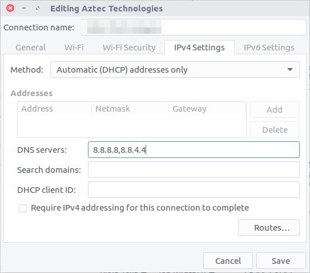The width and height of the screenshot is (310, 273).
Task: Focus the DNS servers field
Action: [x=194, y=150]
